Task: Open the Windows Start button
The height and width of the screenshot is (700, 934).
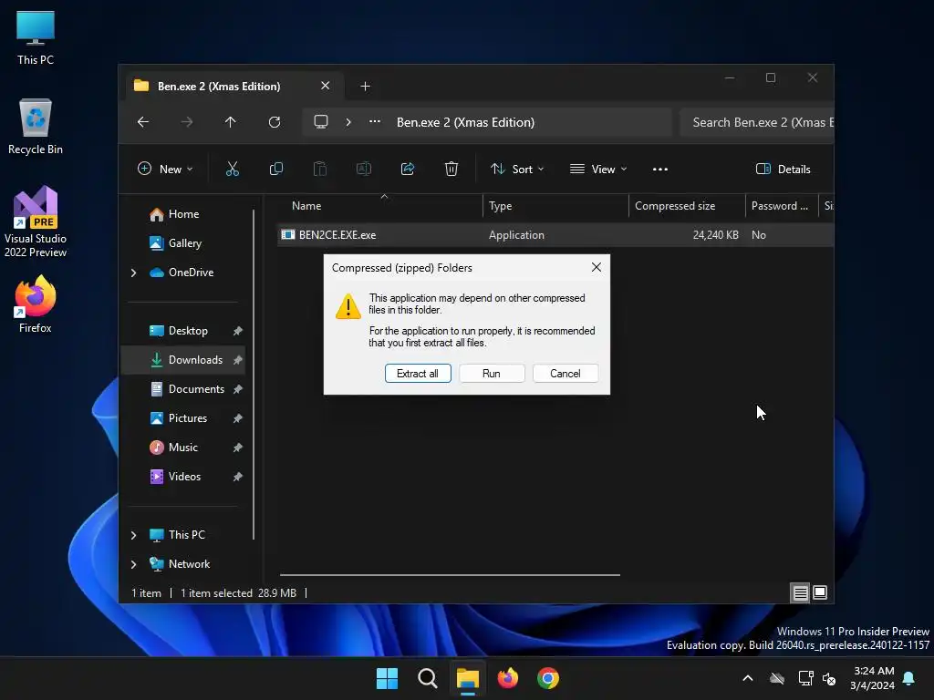Action: point(387,678)
